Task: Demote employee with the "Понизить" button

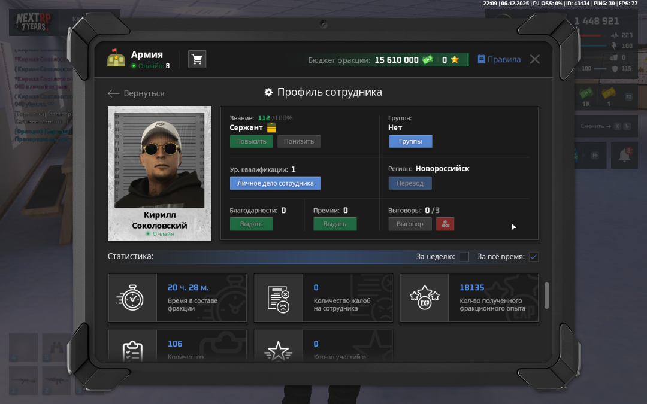Action: (x=299, y=141)
